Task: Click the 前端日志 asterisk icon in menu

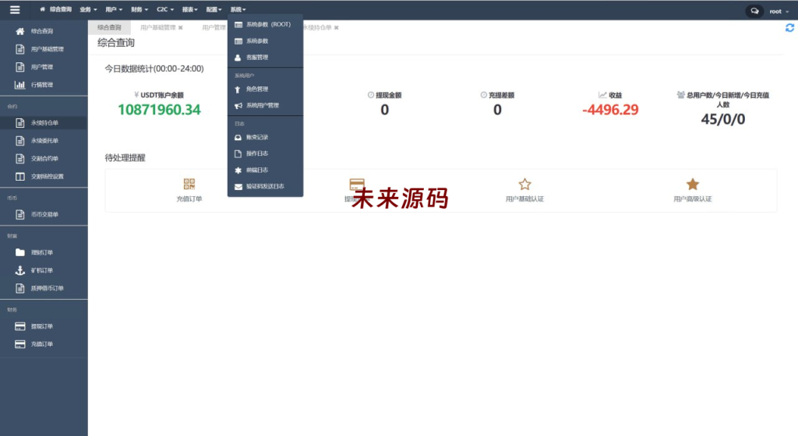Action: pyautogui.click(x=238, y=171)
